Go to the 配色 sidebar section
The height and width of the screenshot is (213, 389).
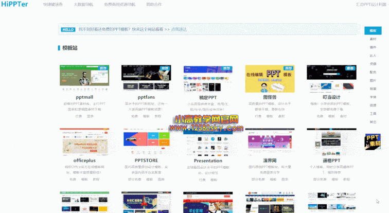(373, 72)
